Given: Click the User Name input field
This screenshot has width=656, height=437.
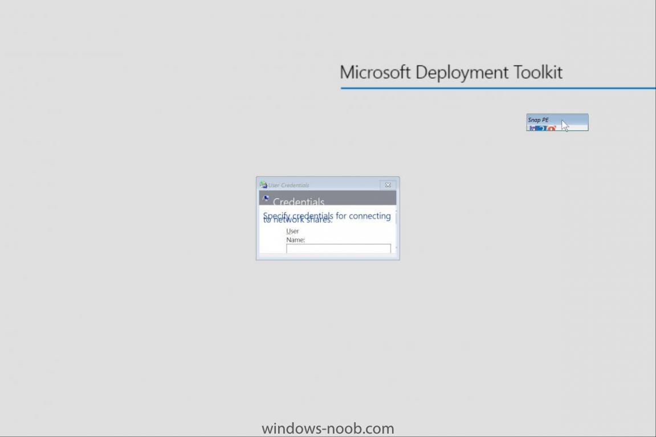Looking at the screenshot, I should [339, 249].
